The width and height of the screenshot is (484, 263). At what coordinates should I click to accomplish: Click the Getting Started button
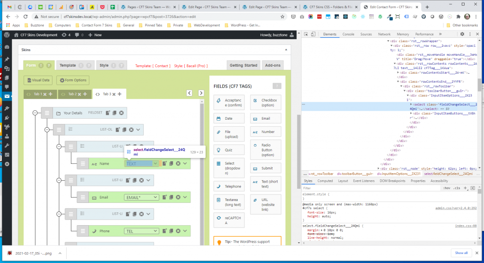(x=243, y=65)
